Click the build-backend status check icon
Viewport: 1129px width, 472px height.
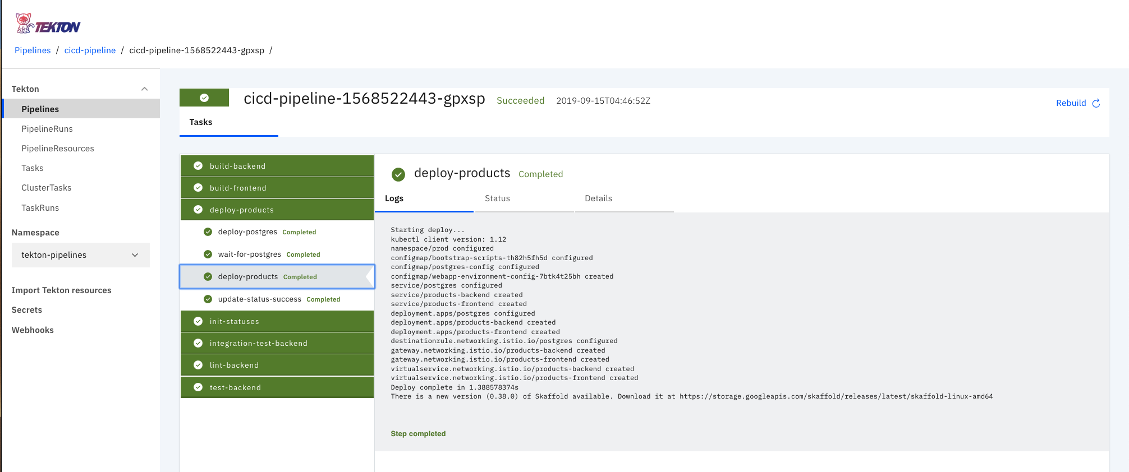tap(198, 166)
